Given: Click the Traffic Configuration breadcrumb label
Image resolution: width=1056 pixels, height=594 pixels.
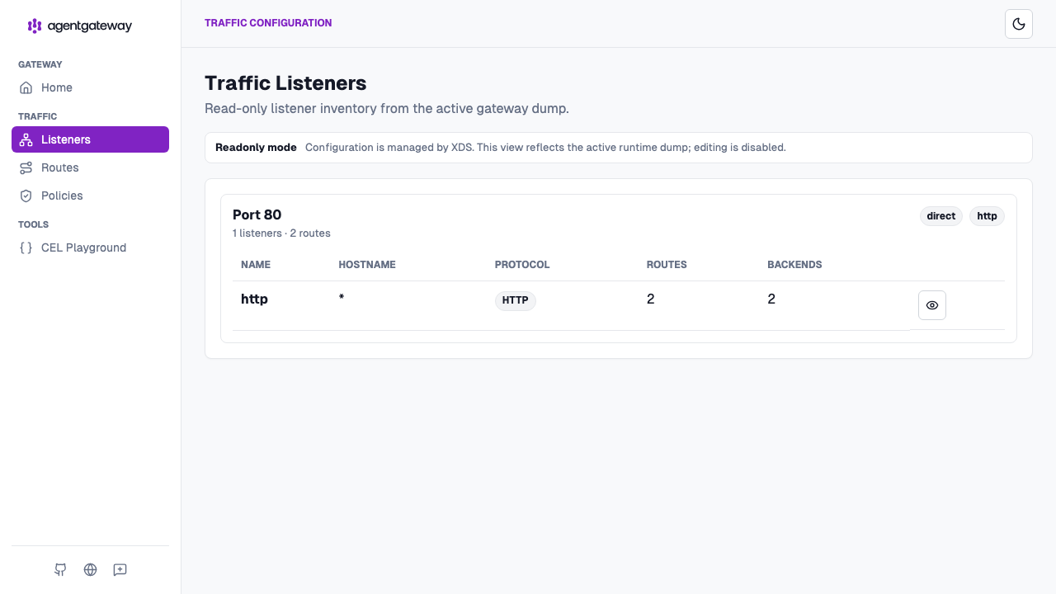Looking at the screenshot, I should [268, 23].
